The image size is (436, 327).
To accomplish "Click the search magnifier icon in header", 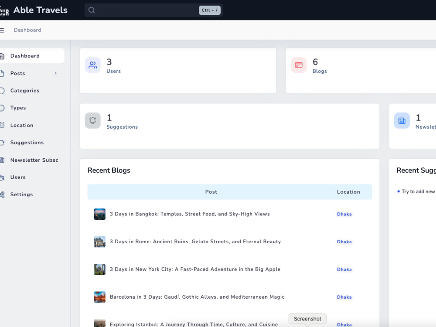I will (x=92, y=10).
